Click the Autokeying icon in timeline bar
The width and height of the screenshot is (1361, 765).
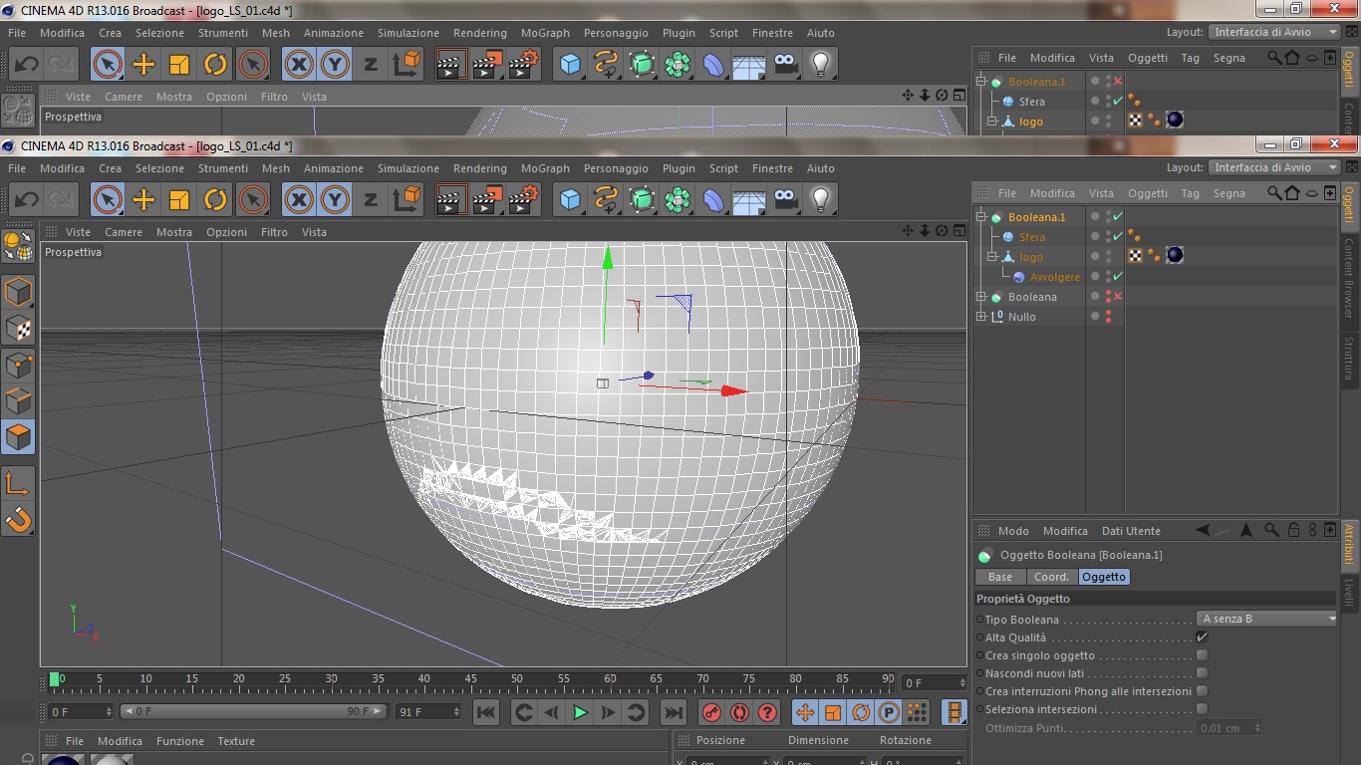click(739, 712)
